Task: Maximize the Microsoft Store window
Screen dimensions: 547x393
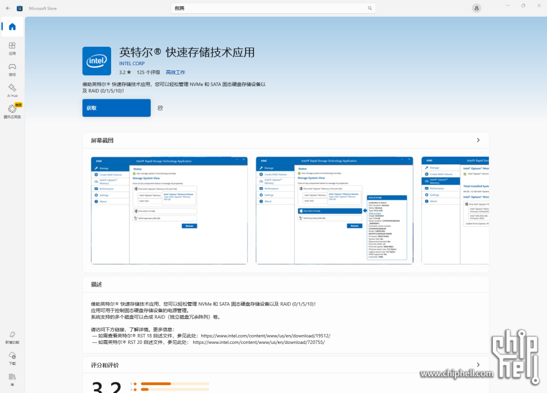Action: 524,6
